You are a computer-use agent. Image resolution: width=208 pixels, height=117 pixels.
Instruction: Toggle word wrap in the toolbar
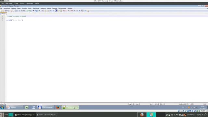point(51,11)
